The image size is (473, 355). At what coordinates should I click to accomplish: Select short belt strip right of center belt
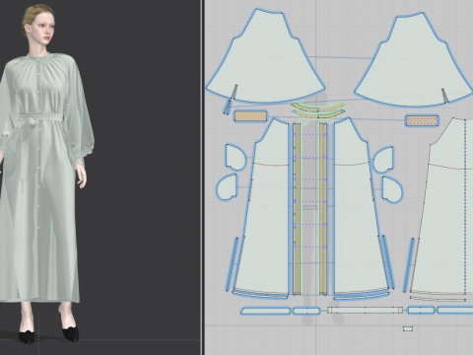tap(422, 310)
